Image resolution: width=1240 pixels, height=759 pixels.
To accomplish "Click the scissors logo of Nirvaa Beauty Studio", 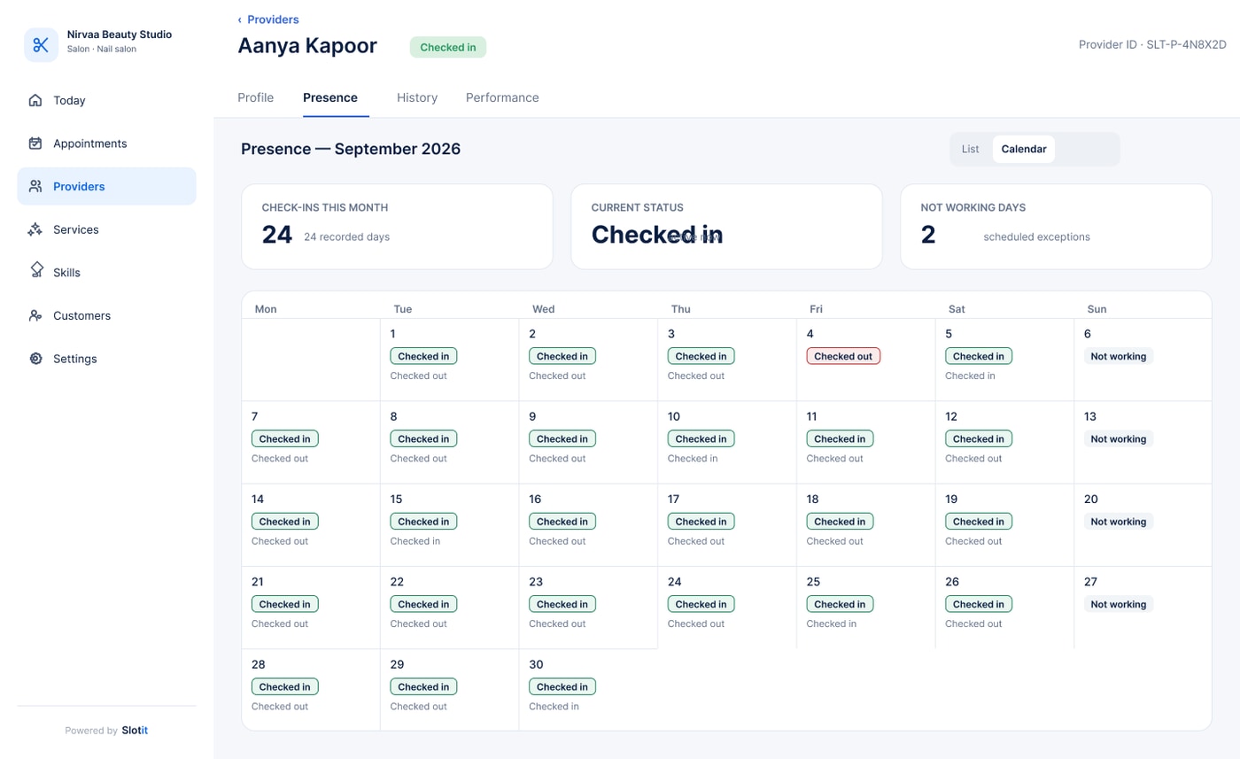I will click(42, 45).
